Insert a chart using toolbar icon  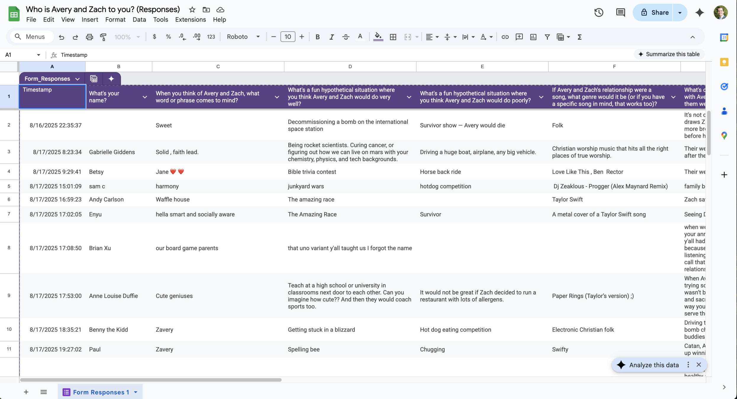click(533, 37)
